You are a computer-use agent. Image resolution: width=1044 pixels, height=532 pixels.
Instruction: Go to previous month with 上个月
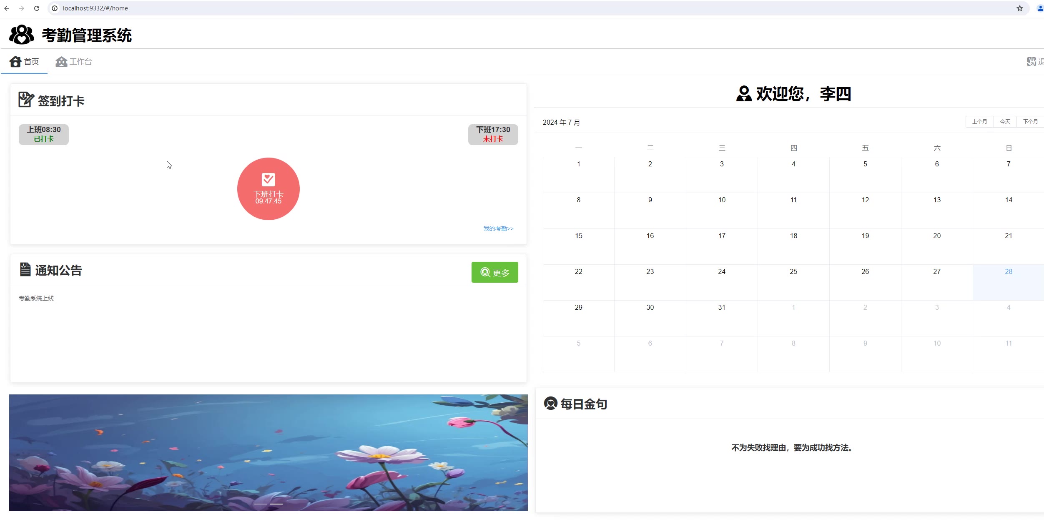pos(979,122)
